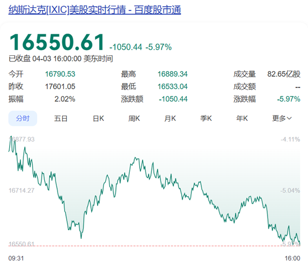Expand the 更多 dropdown
The image size is (308, 265).
click(x=282, y=118)
